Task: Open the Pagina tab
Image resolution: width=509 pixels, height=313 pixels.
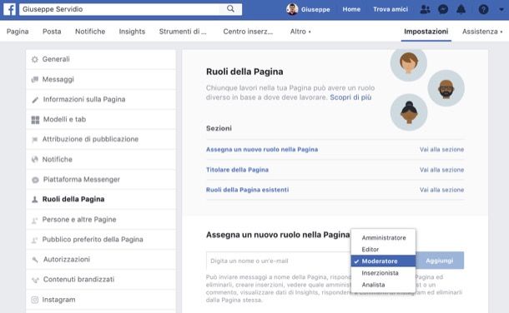Action: click(x=18, y=32)
